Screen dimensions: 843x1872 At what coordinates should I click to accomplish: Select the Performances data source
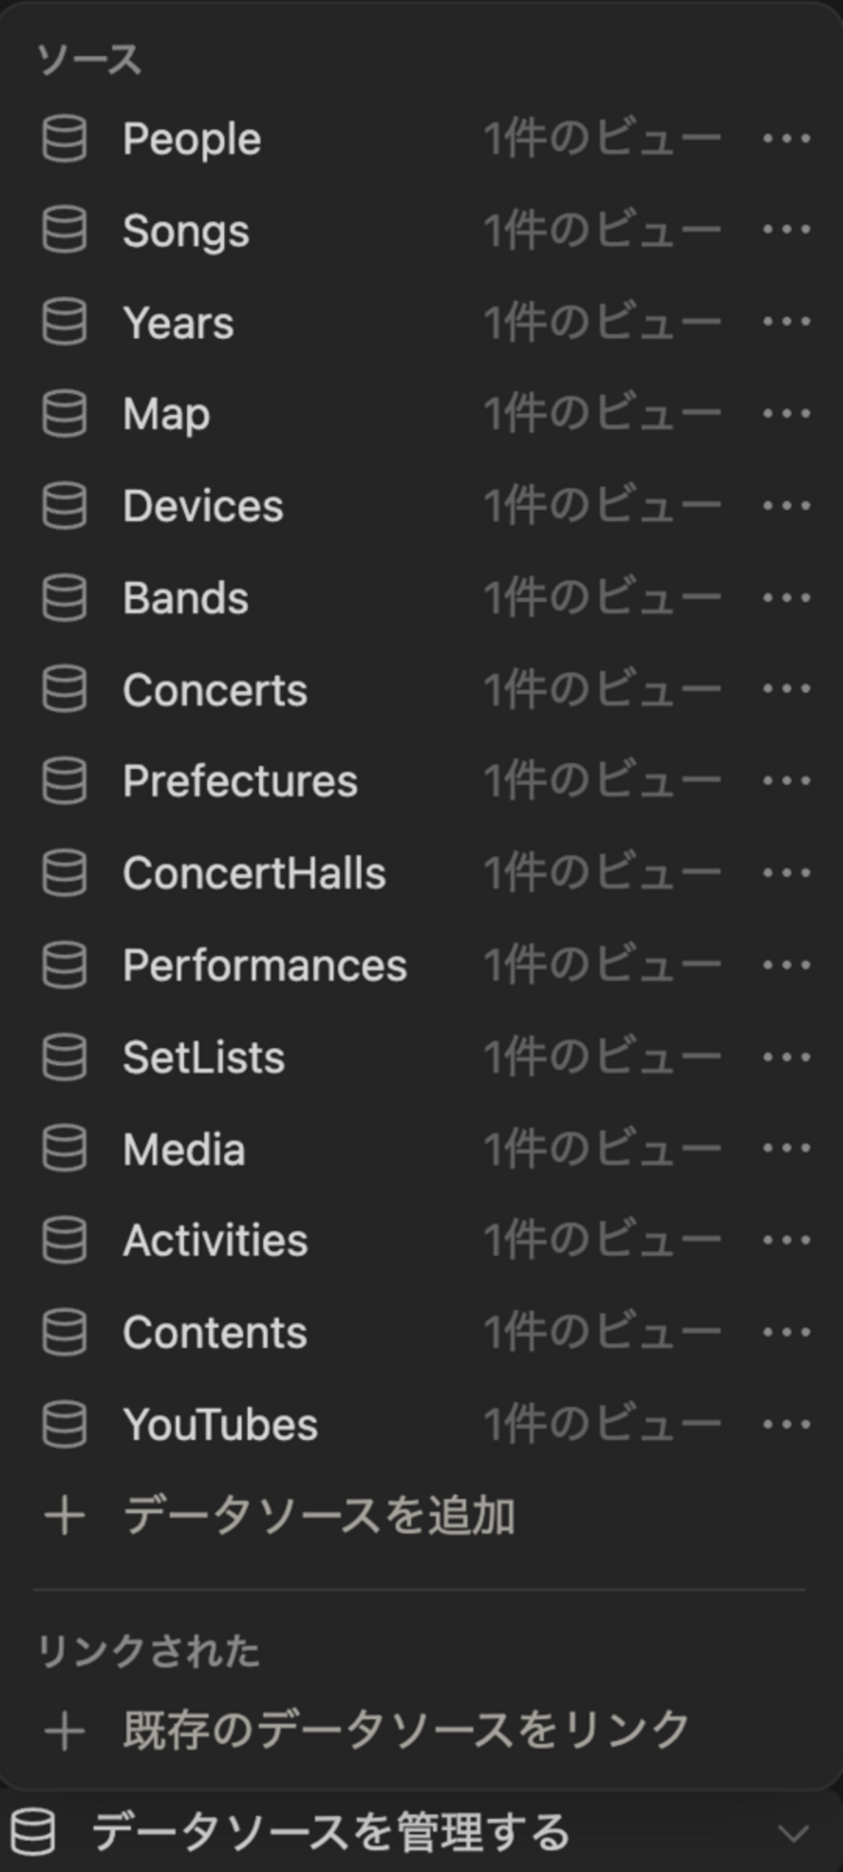tap(421, 965)
